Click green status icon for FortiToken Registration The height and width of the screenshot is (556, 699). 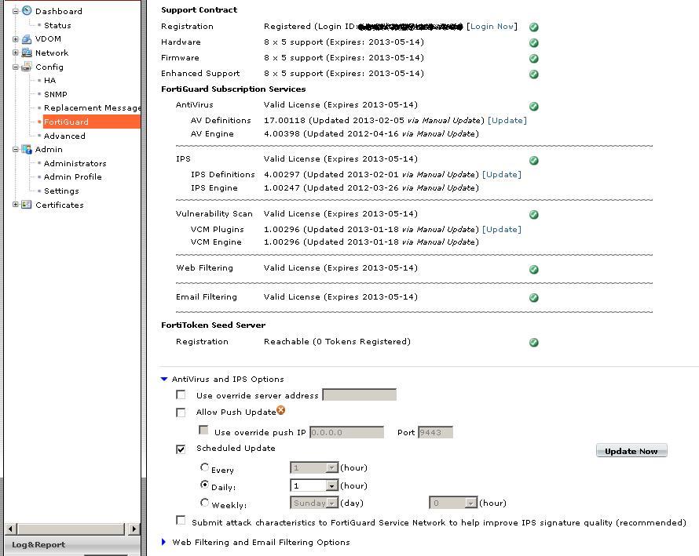(x=533, y=343)
